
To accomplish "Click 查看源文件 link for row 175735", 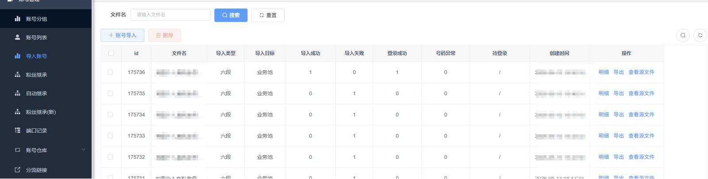I will [x=641, y=93].
